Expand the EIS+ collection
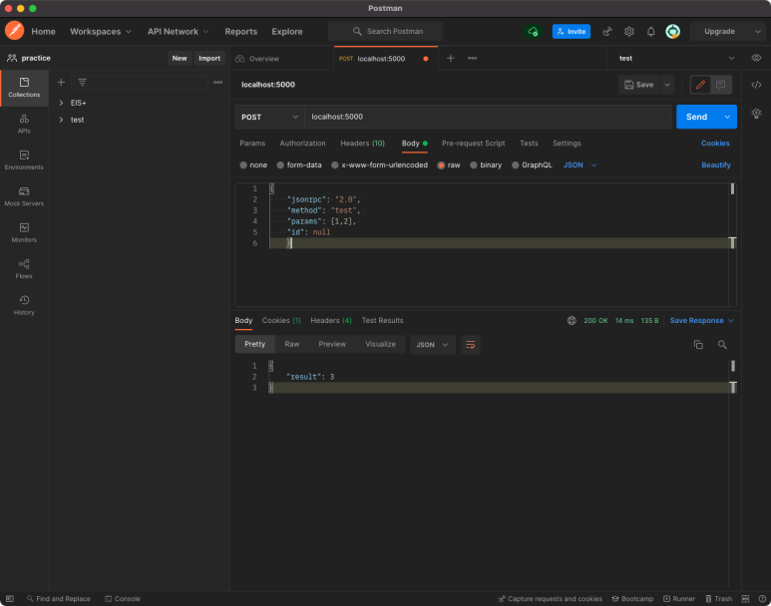 [61, 103]
